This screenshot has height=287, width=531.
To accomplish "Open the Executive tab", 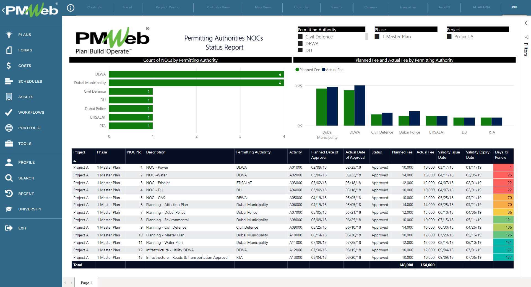I will click(408, 7).
